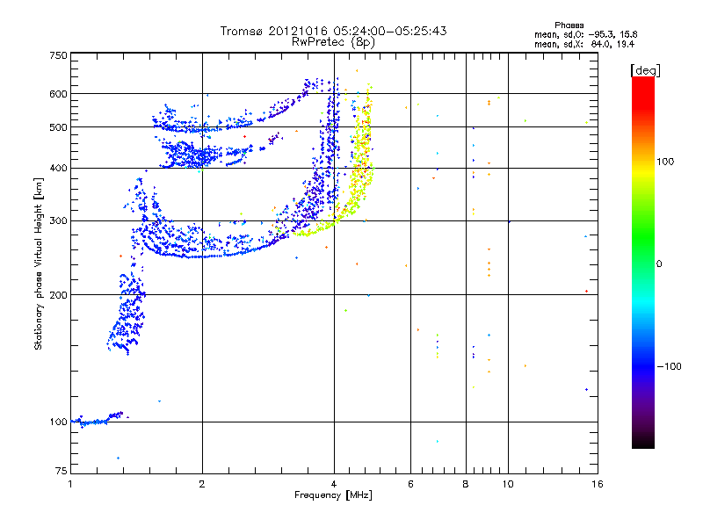Click the '400' height axis label

tap(58, 169)
